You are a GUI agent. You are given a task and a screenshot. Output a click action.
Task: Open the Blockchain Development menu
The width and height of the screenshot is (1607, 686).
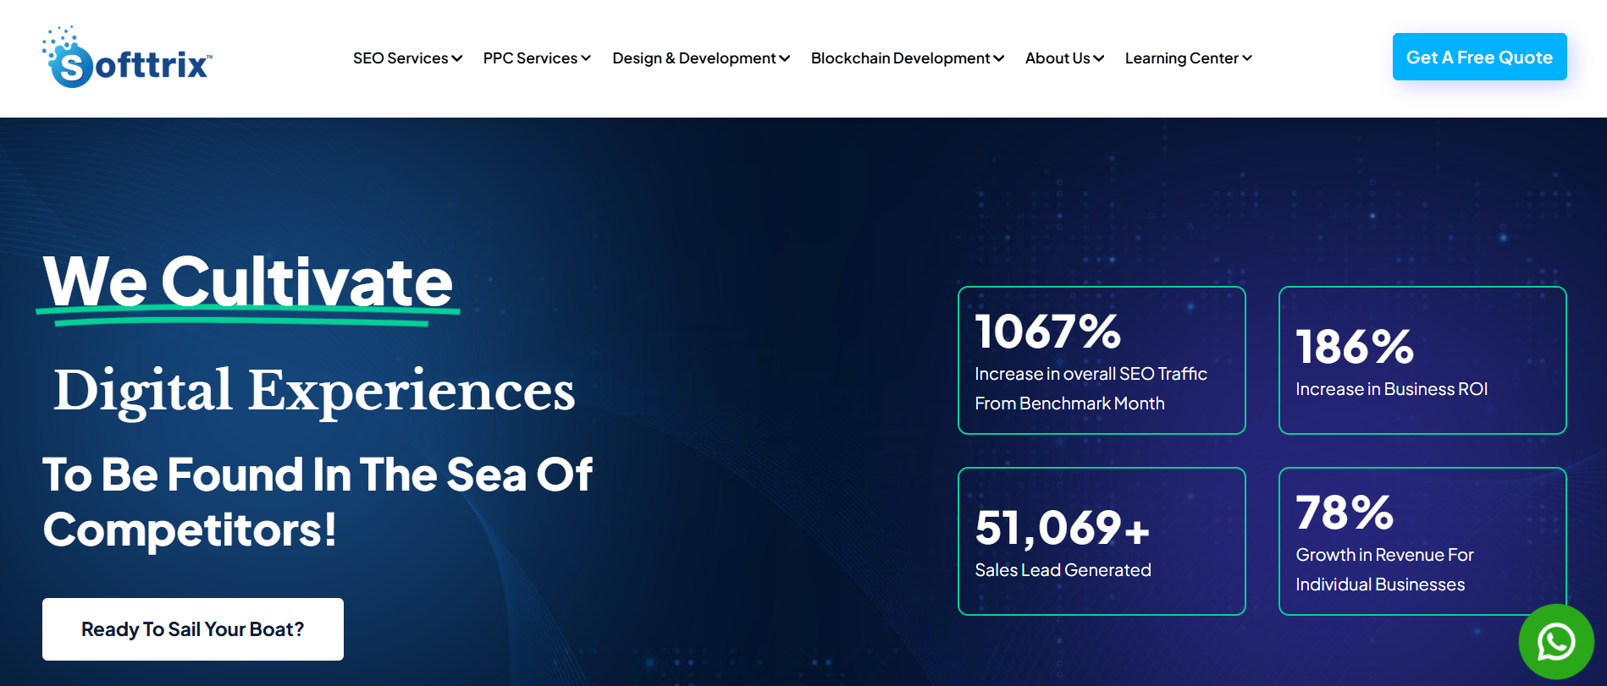tap(900, 58)
